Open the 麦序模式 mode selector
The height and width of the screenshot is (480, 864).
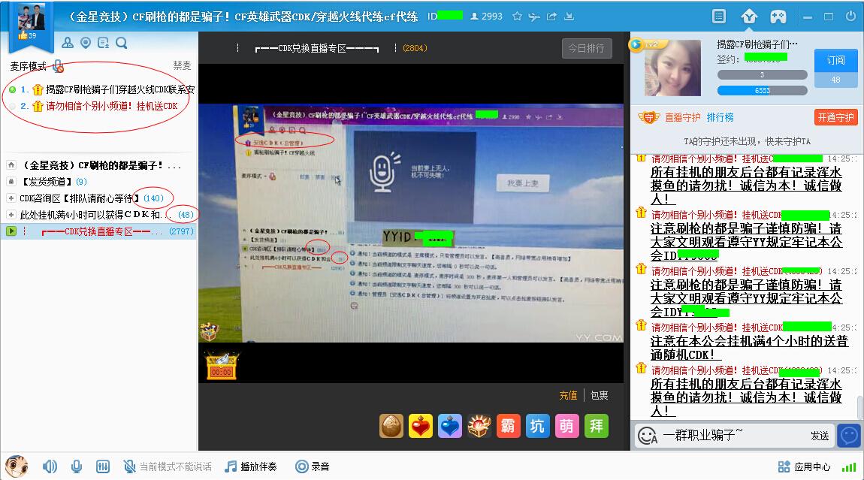pos(28,67)
